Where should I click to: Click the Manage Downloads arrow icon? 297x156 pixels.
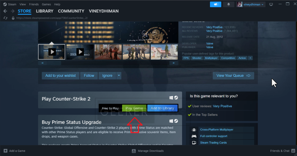click(x=134, y=151)
